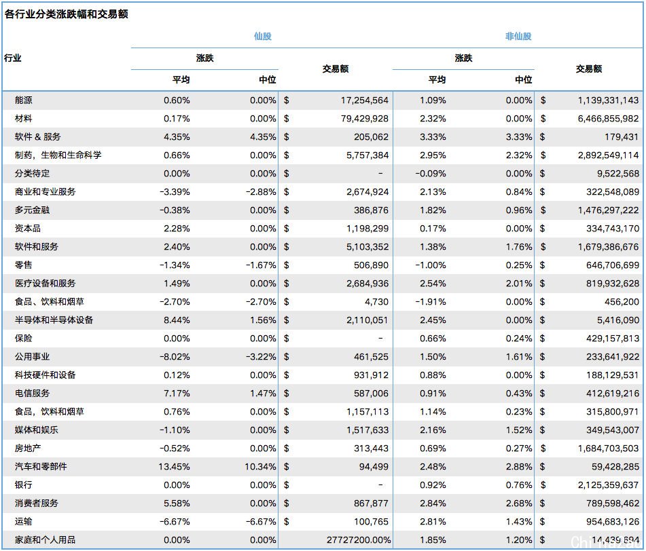This screenshot has width=646, height=551.
Task: Click the -3.39% average cell for 商业和专业服务
Action: coord(175,192)
